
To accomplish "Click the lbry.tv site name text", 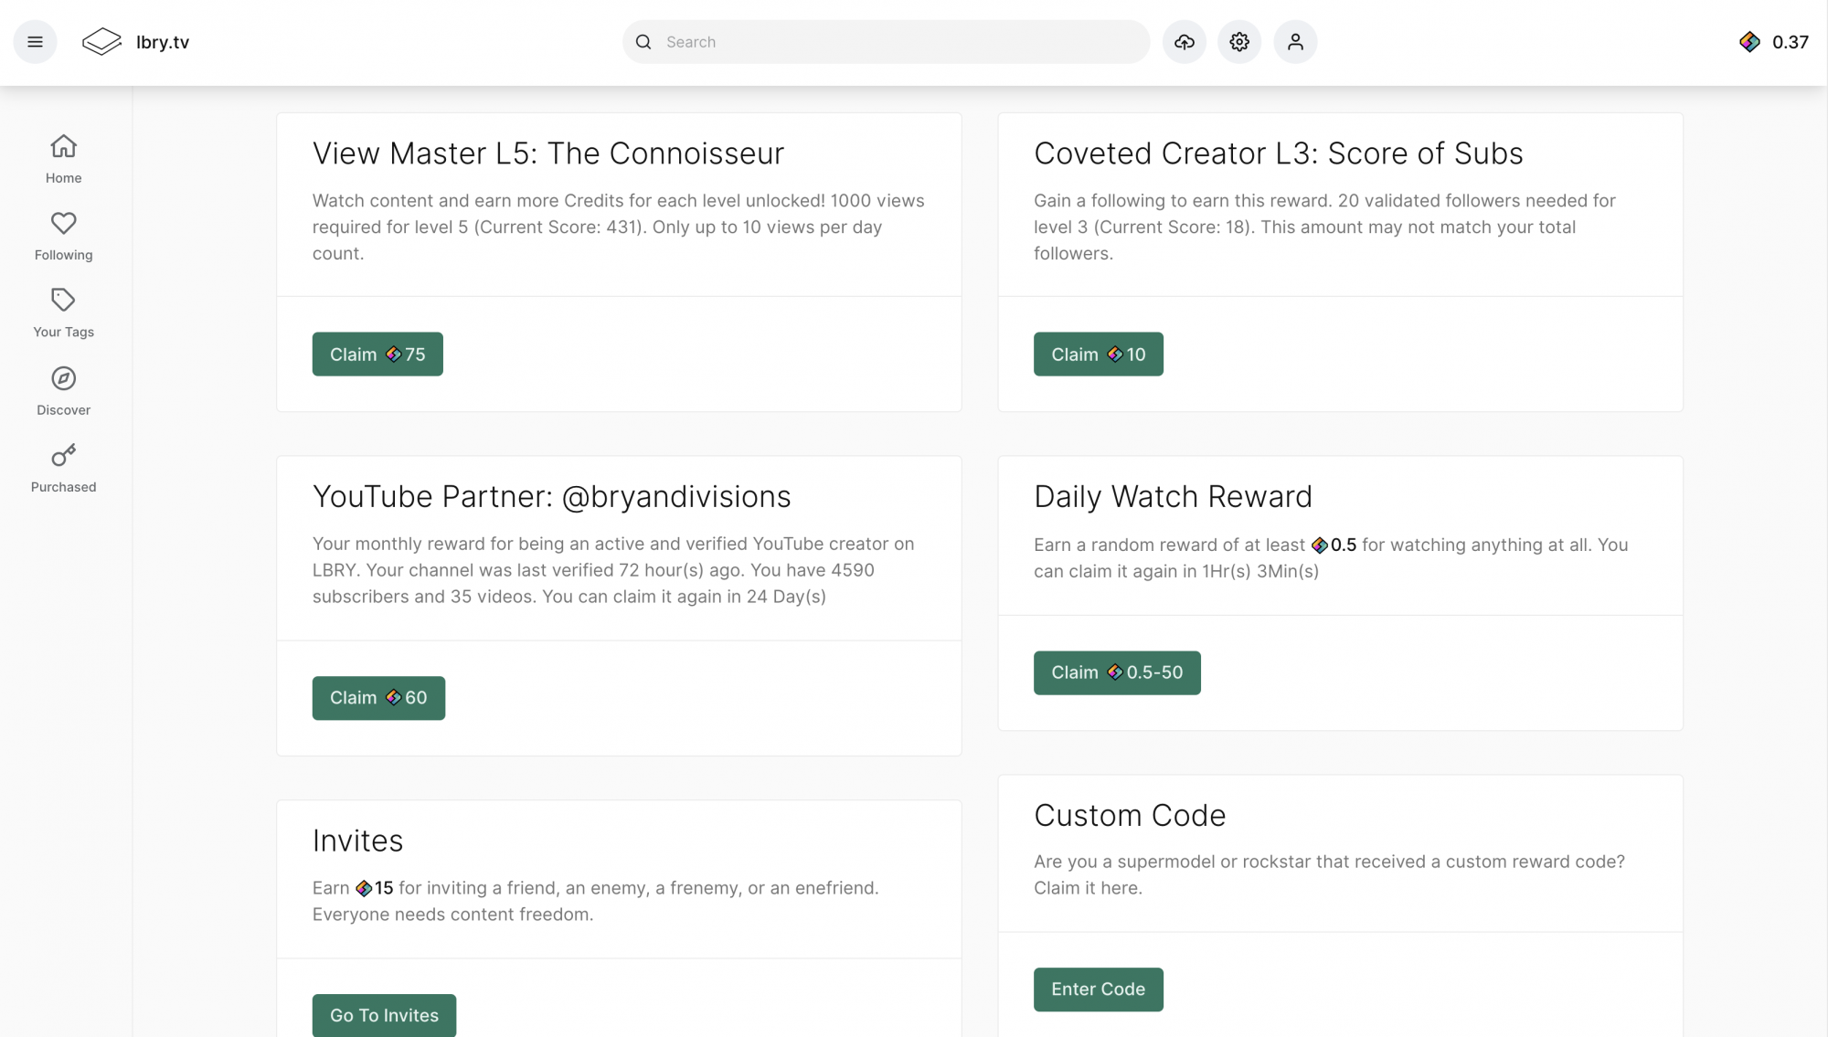I will tap(163, 42).
